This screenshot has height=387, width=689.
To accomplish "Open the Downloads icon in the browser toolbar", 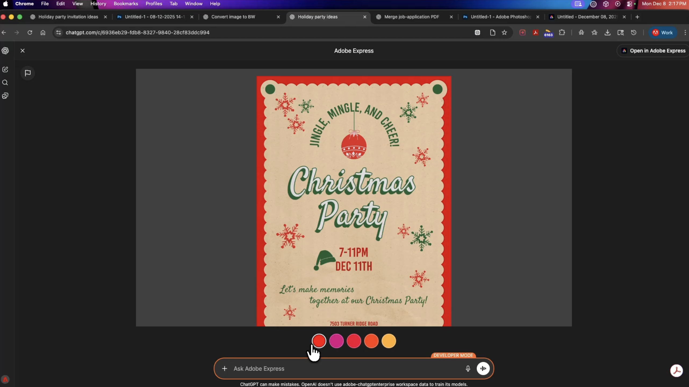I will click(x=608, y=32).
